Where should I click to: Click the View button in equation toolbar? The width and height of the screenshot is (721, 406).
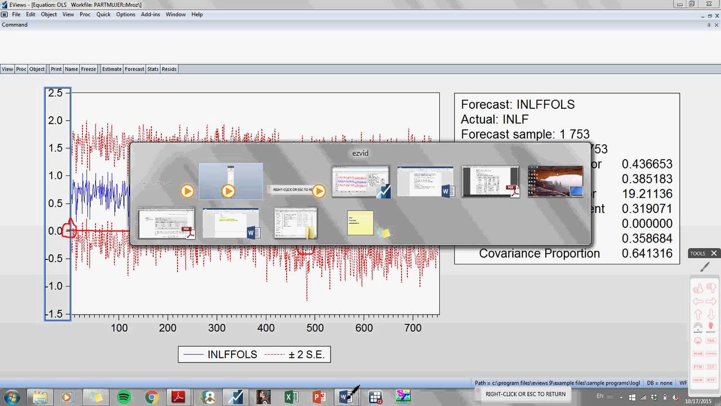click(x=7, y=69)
